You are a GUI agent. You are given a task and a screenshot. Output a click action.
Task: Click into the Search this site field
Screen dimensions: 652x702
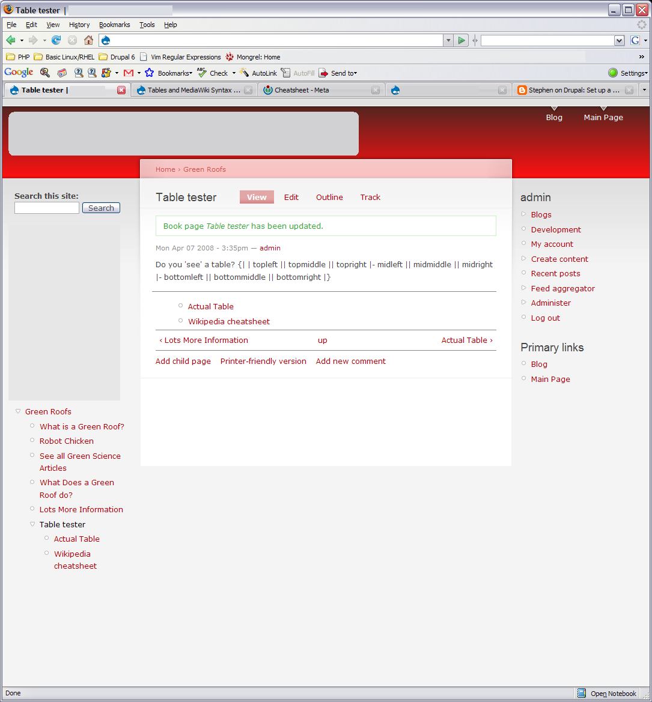[47, 208]
